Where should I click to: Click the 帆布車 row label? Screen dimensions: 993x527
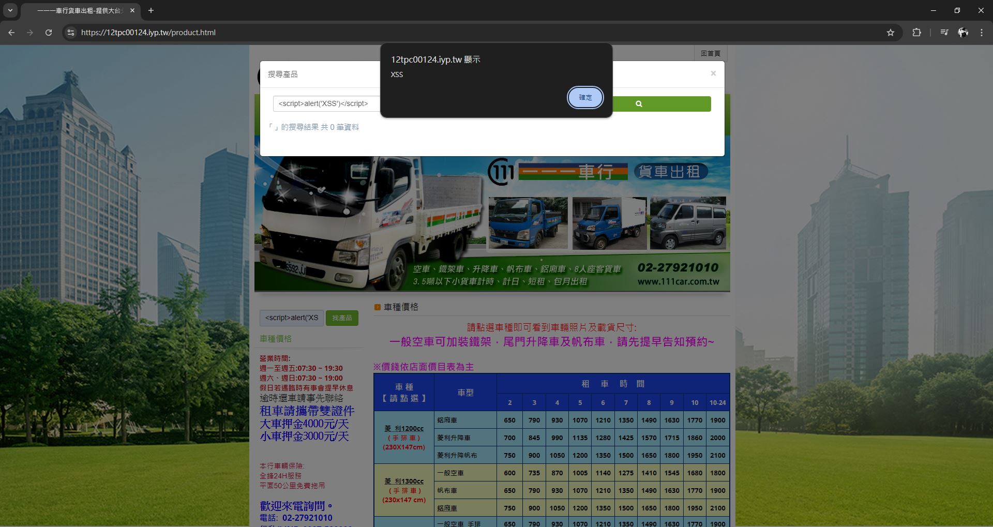point(447,491)
